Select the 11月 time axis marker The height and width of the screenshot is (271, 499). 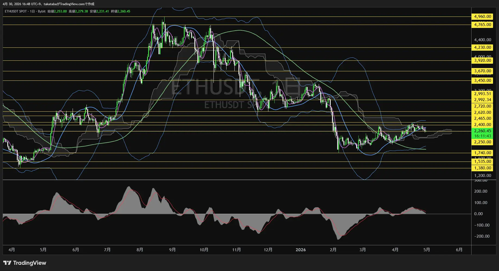(x=236, y=250)
